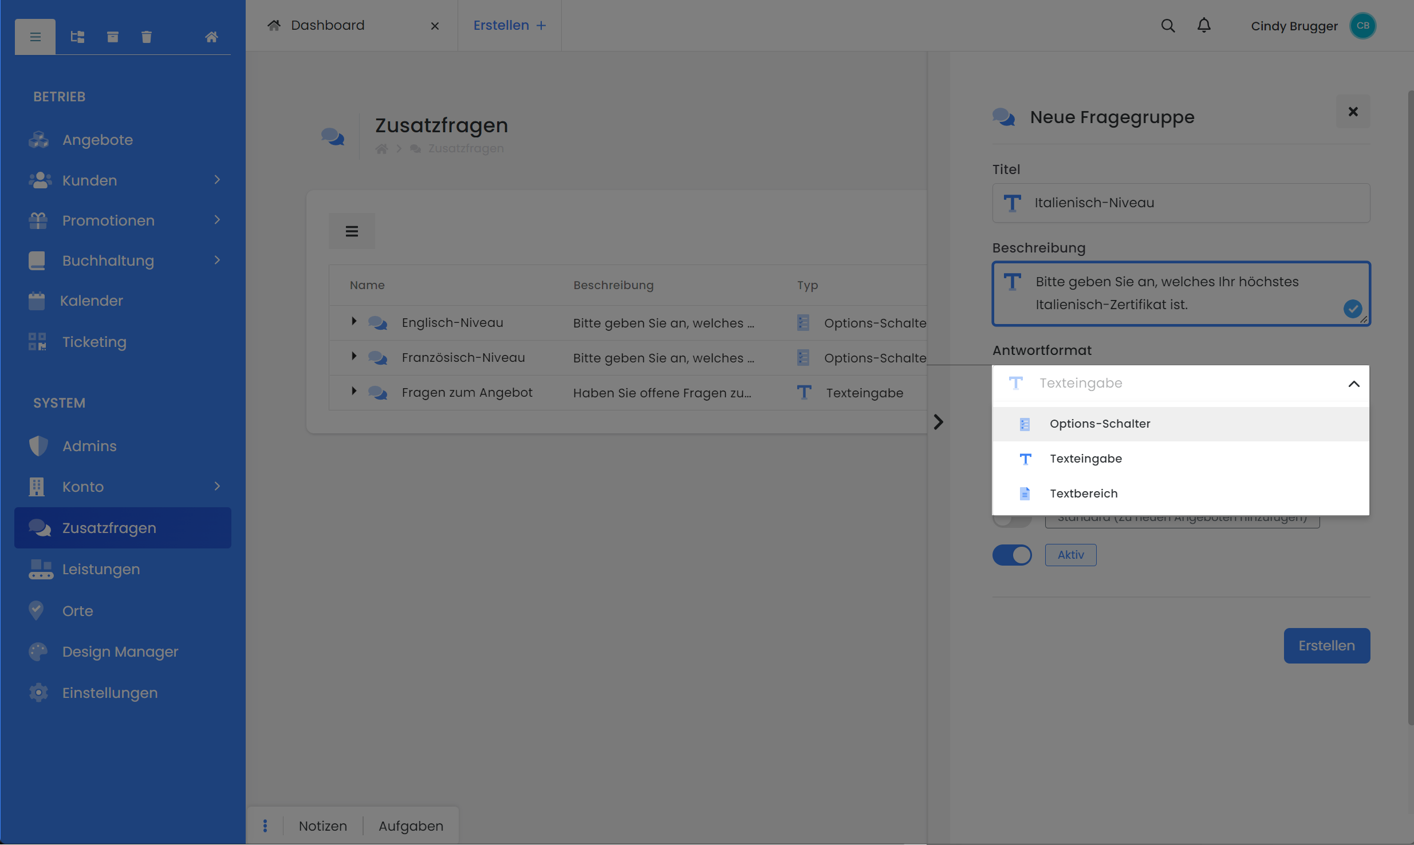Click the archive box icon in sidebar toolbar
The image size is (1414, 845).
tap(113, 37)
